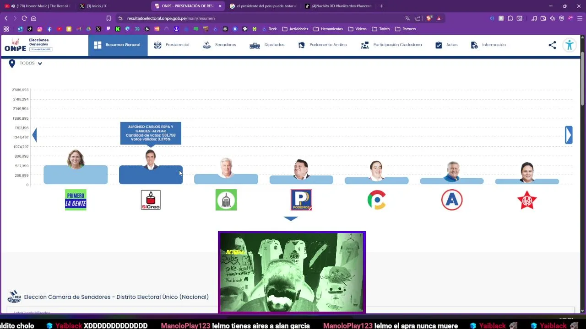Click the browser back button
586x329 pixels.
[6, 18]
